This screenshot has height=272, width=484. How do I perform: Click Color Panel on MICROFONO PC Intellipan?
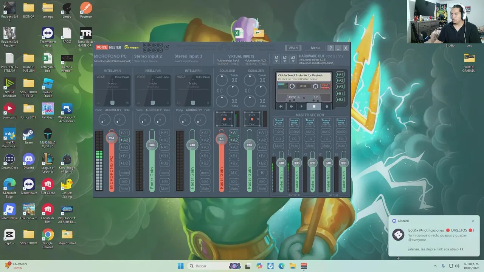coord(122,77)
